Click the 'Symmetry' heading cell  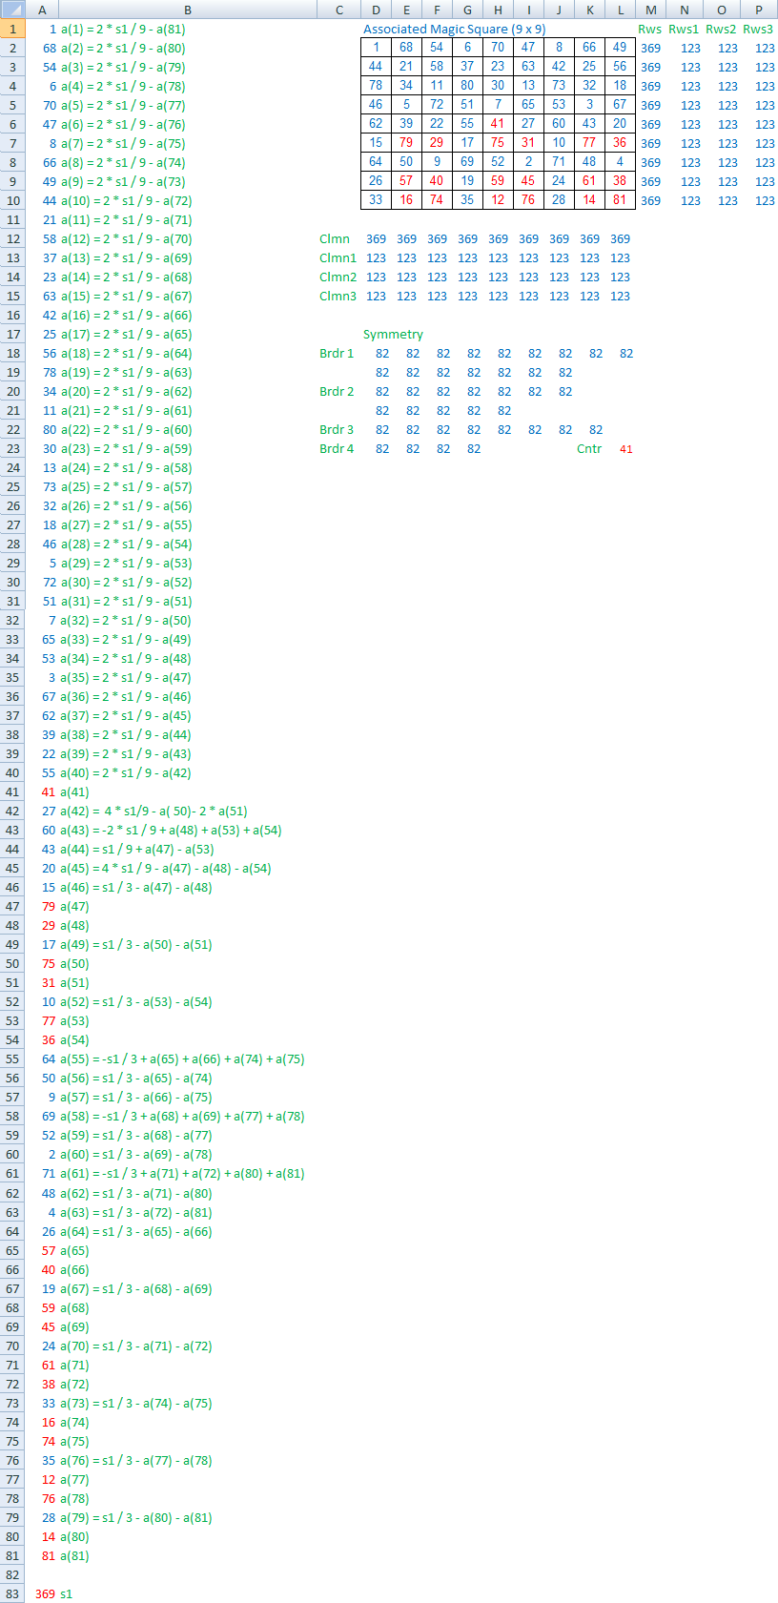[393, 334]
